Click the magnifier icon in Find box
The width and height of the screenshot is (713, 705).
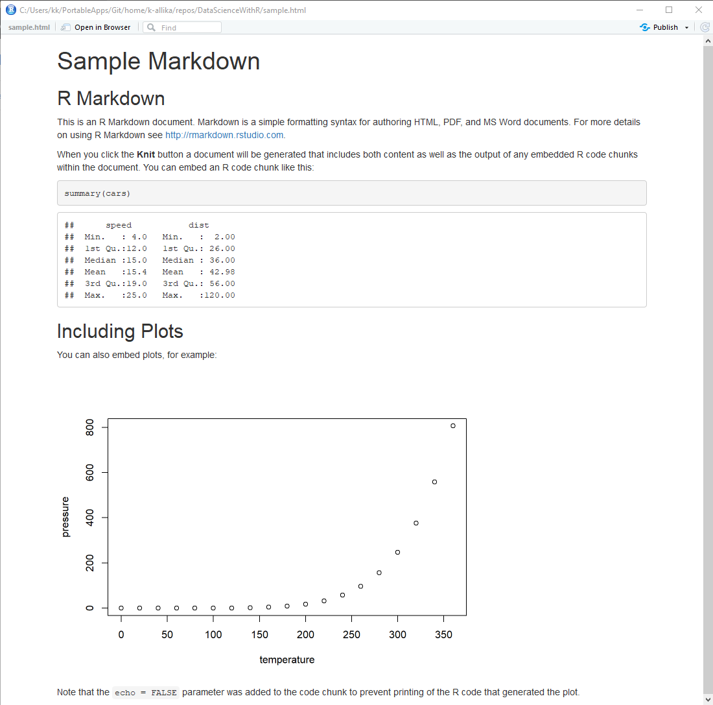point(151,27)
